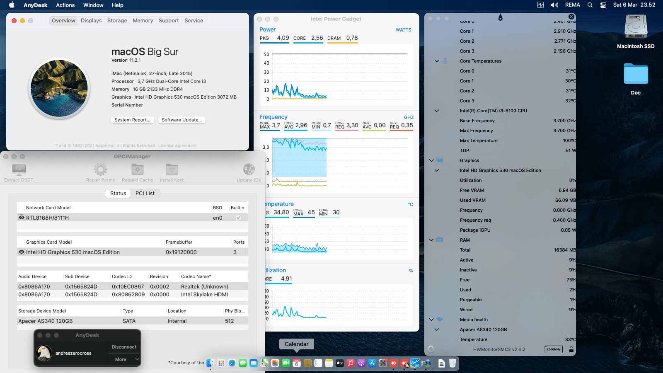Screen dimensions: 663x373
Task: Click the 2500MHz toggle in HWMonitor footer
Action: 553,349
